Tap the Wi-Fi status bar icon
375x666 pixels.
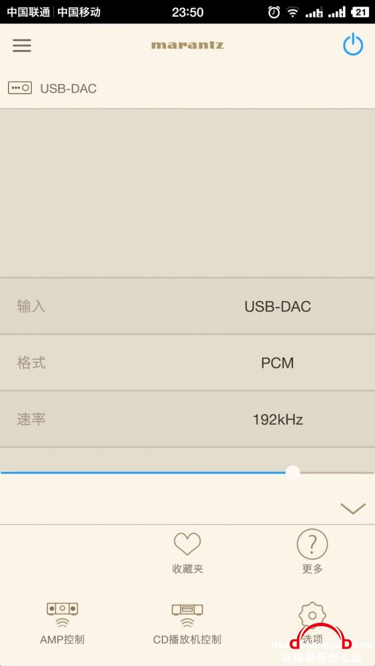click(292, 12)
